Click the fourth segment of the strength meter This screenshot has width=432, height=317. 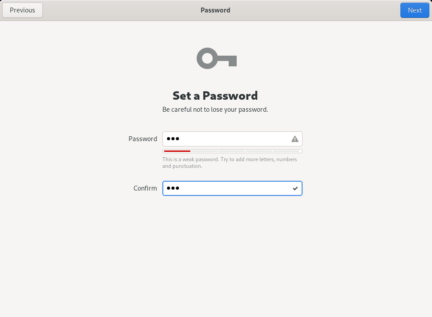(259, 151)
